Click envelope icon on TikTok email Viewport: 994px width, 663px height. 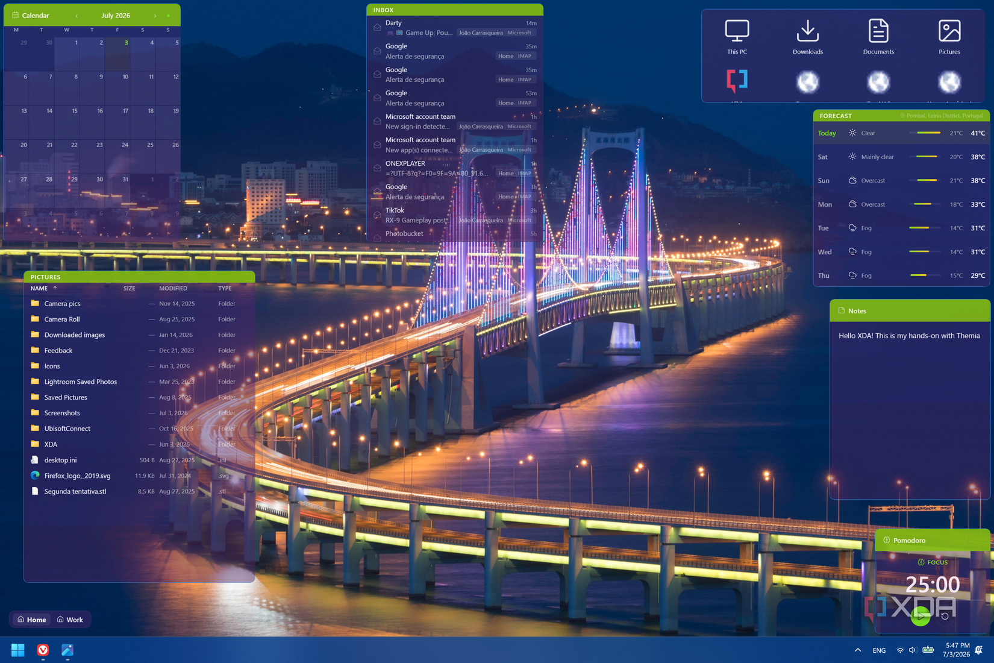click(377, 215)
